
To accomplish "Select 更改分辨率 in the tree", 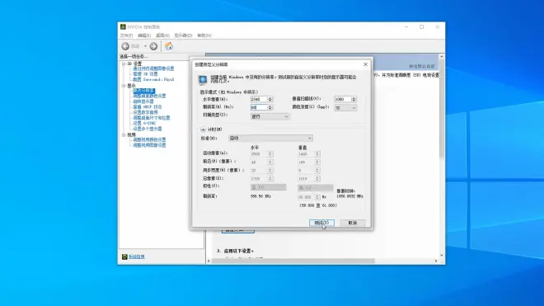I will [143, 91].
